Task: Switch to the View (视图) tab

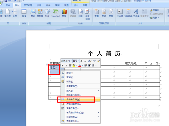Action: 66,5
